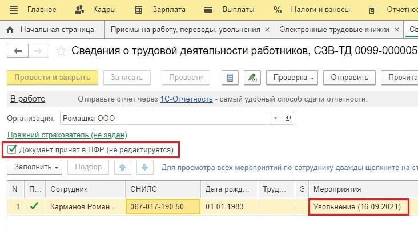Click the back navigation arrow

(x=17, y=51)
